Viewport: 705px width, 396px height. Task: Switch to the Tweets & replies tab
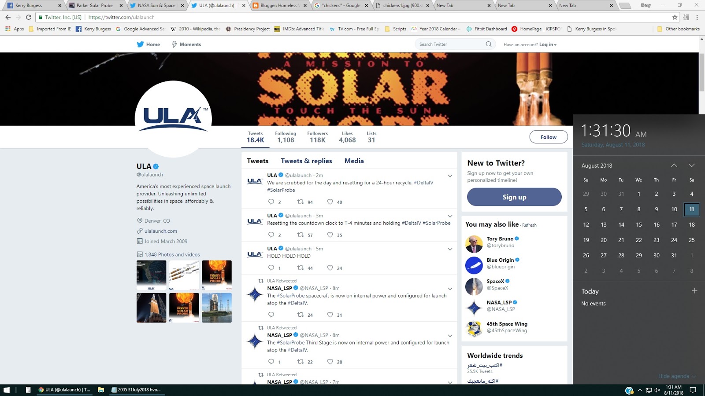[x=306, y=161]
